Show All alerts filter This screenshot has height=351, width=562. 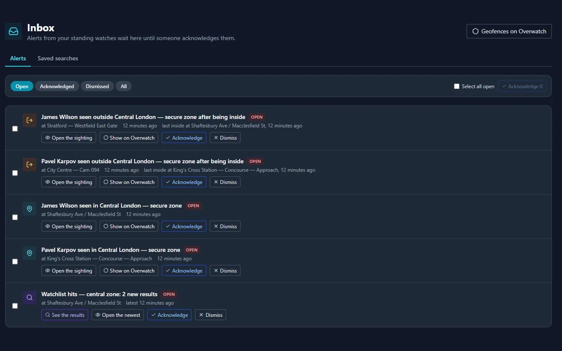point(124,86)
